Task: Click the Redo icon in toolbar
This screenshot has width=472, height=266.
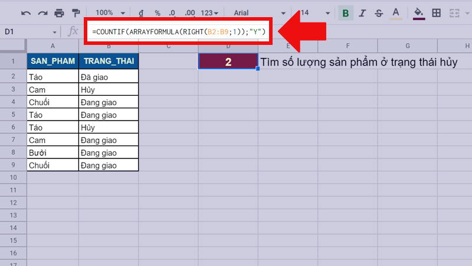Action: [42, 12]
